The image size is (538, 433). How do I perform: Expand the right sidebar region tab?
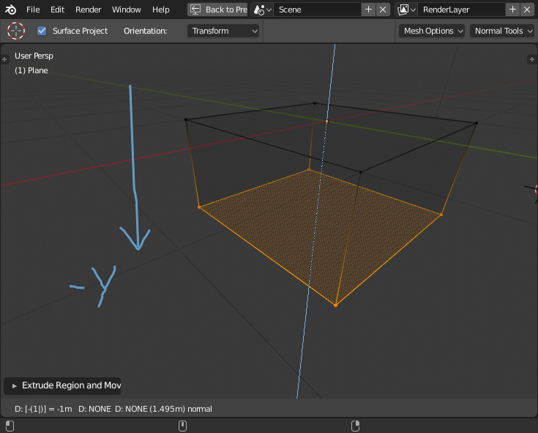[532, 59]
